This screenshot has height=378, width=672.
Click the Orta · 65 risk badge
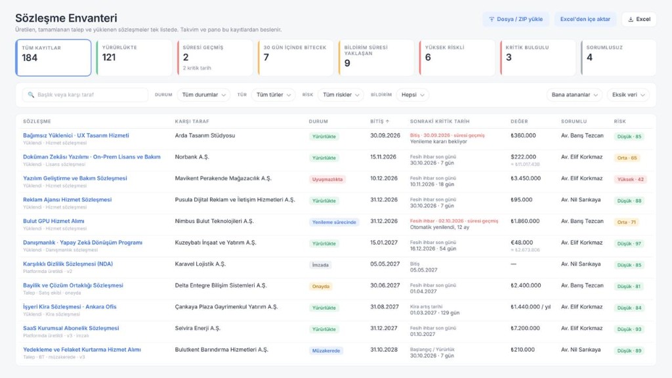tap(627, 157)
